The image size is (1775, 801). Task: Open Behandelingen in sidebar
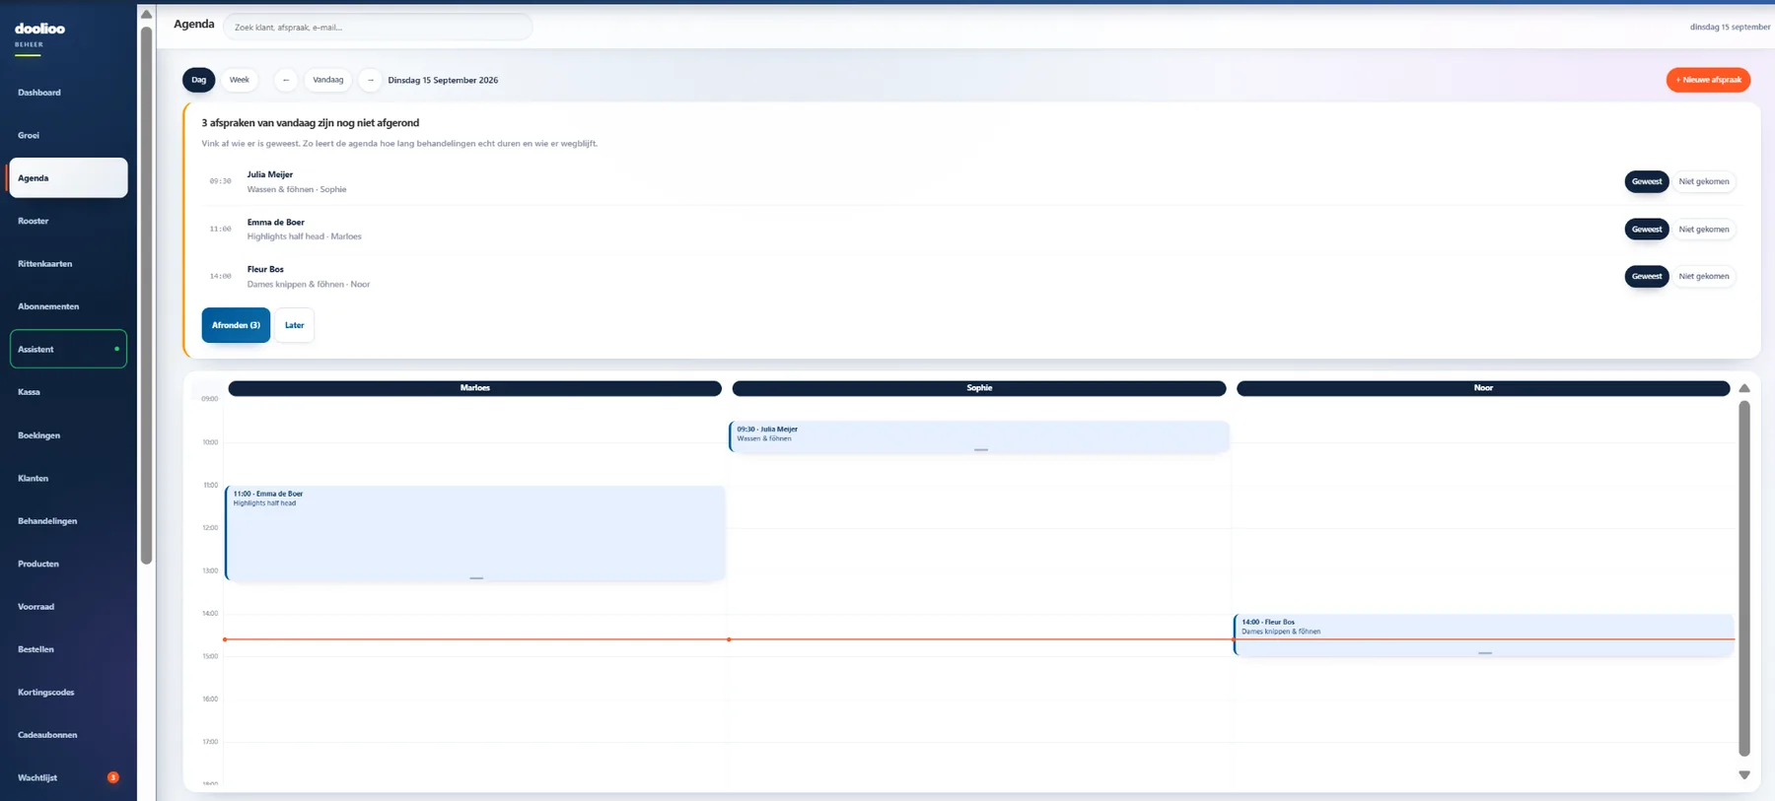click(68, 520)
